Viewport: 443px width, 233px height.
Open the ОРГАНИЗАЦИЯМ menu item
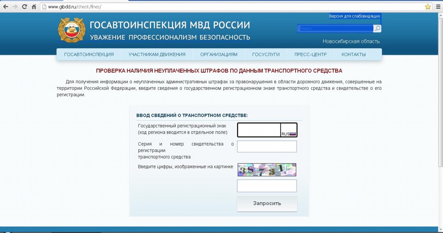tap(219, 54)
